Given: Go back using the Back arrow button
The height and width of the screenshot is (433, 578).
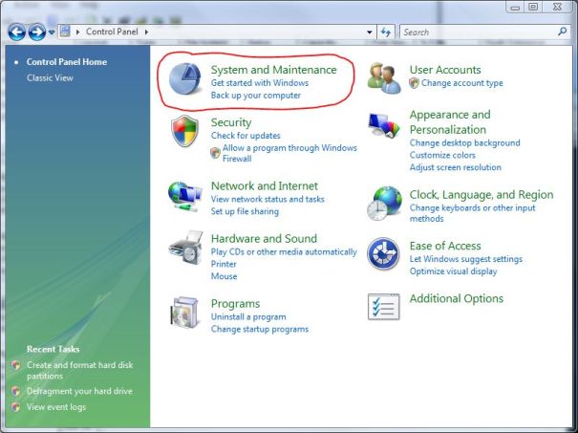Looking at the screenshot, I should tap(16, 32).
